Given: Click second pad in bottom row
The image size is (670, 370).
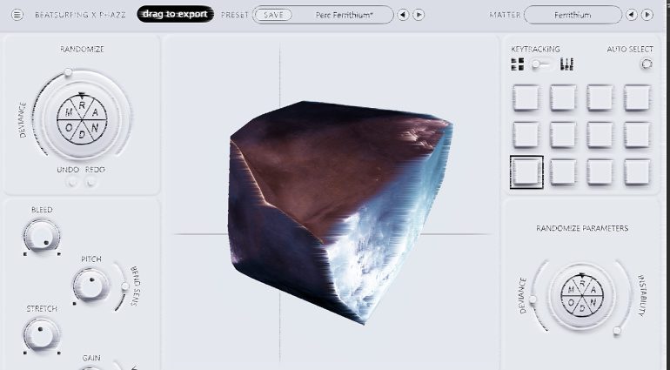Looking at the screenshot, I should [x=563, y=172].
